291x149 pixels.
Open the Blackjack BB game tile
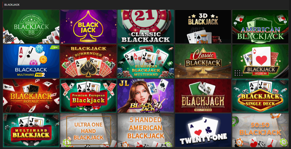[x=31, y=27]
